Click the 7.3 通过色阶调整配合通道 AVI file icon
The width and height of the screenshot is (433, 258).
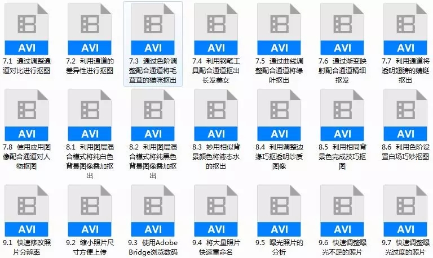pos(153,29)
